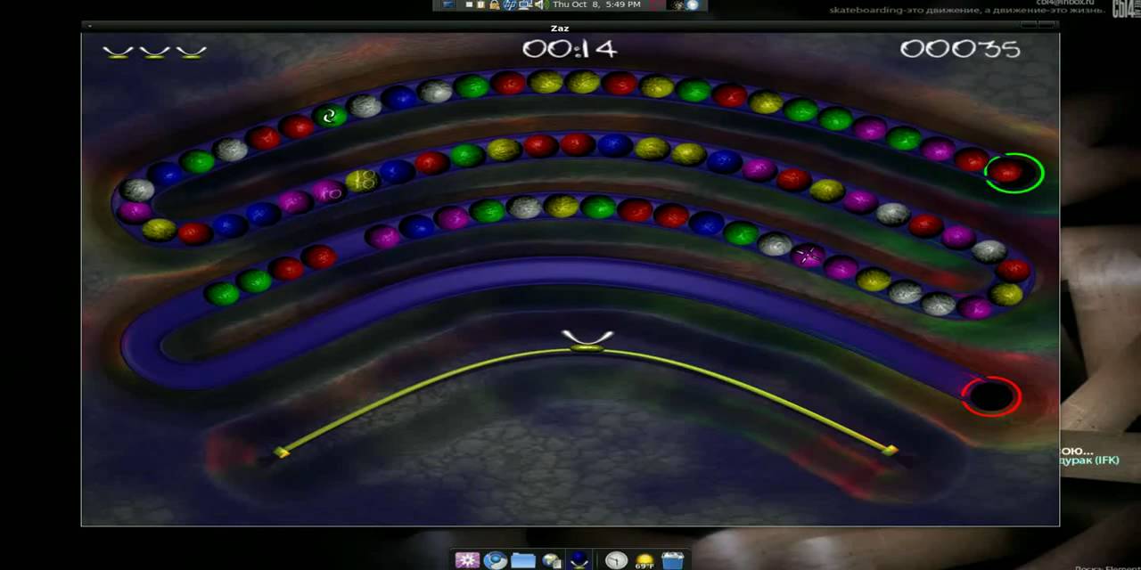Image resolution: width=1141 pixels, height=570 pixels.
Task: Open the globe with document dock icon
Action: tap(551, 560)
